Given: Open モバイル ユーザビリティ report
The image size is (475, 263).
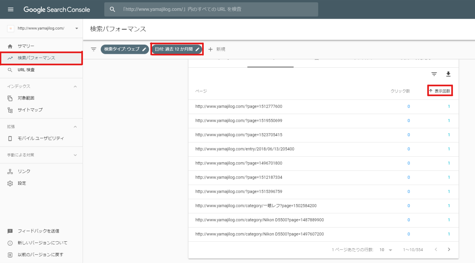Looking at the screenshot, I should 41,138.
